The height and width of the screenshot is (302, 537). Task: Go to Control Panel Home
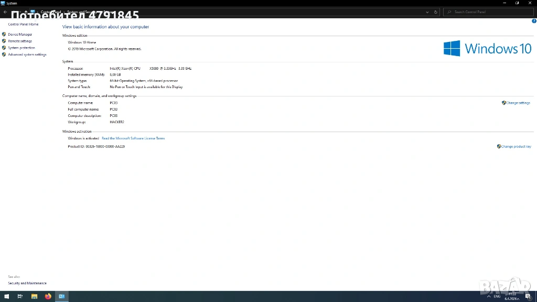click(23, 25)
